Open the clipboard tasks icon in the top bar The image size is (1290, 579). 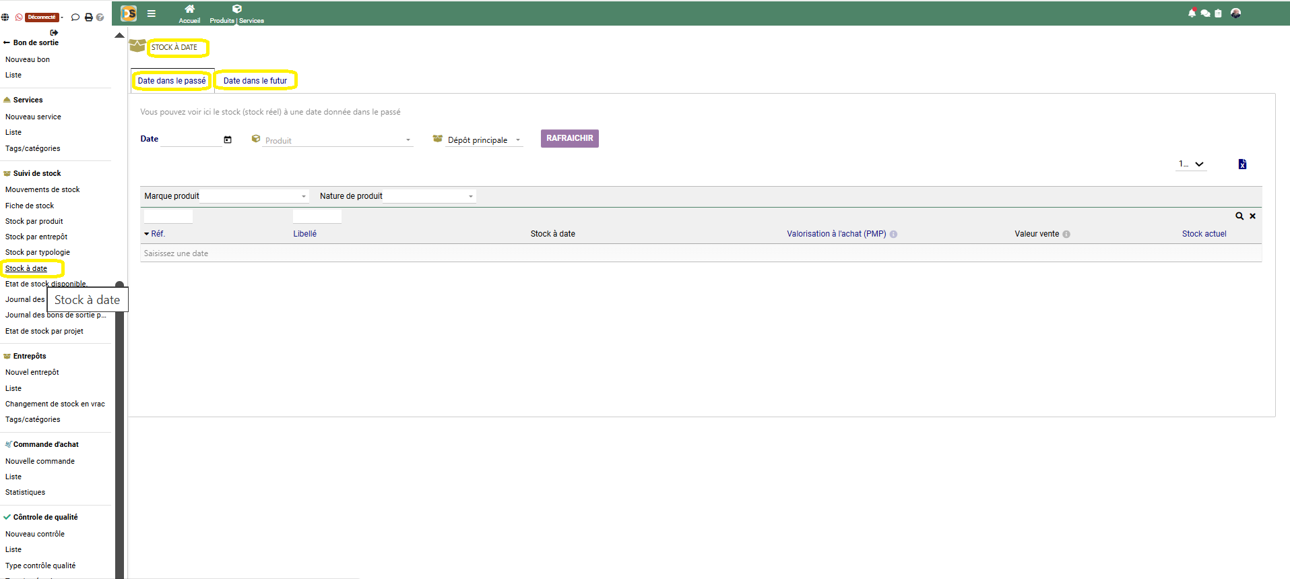tap(1218, 13)
